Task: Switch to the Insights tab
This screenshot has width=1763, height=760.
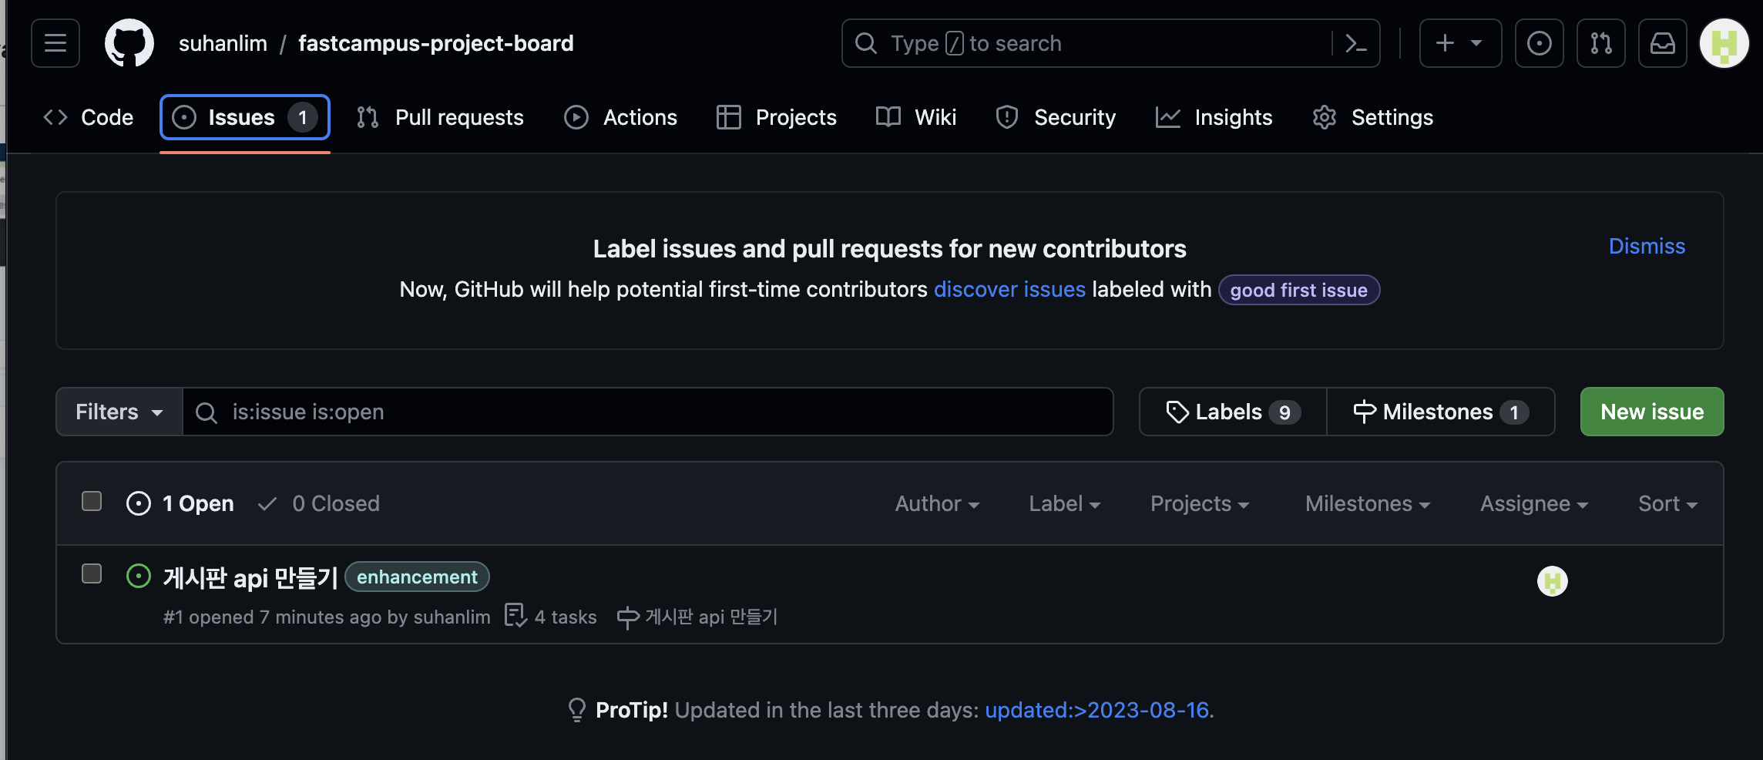Action: click(1214, 117)
